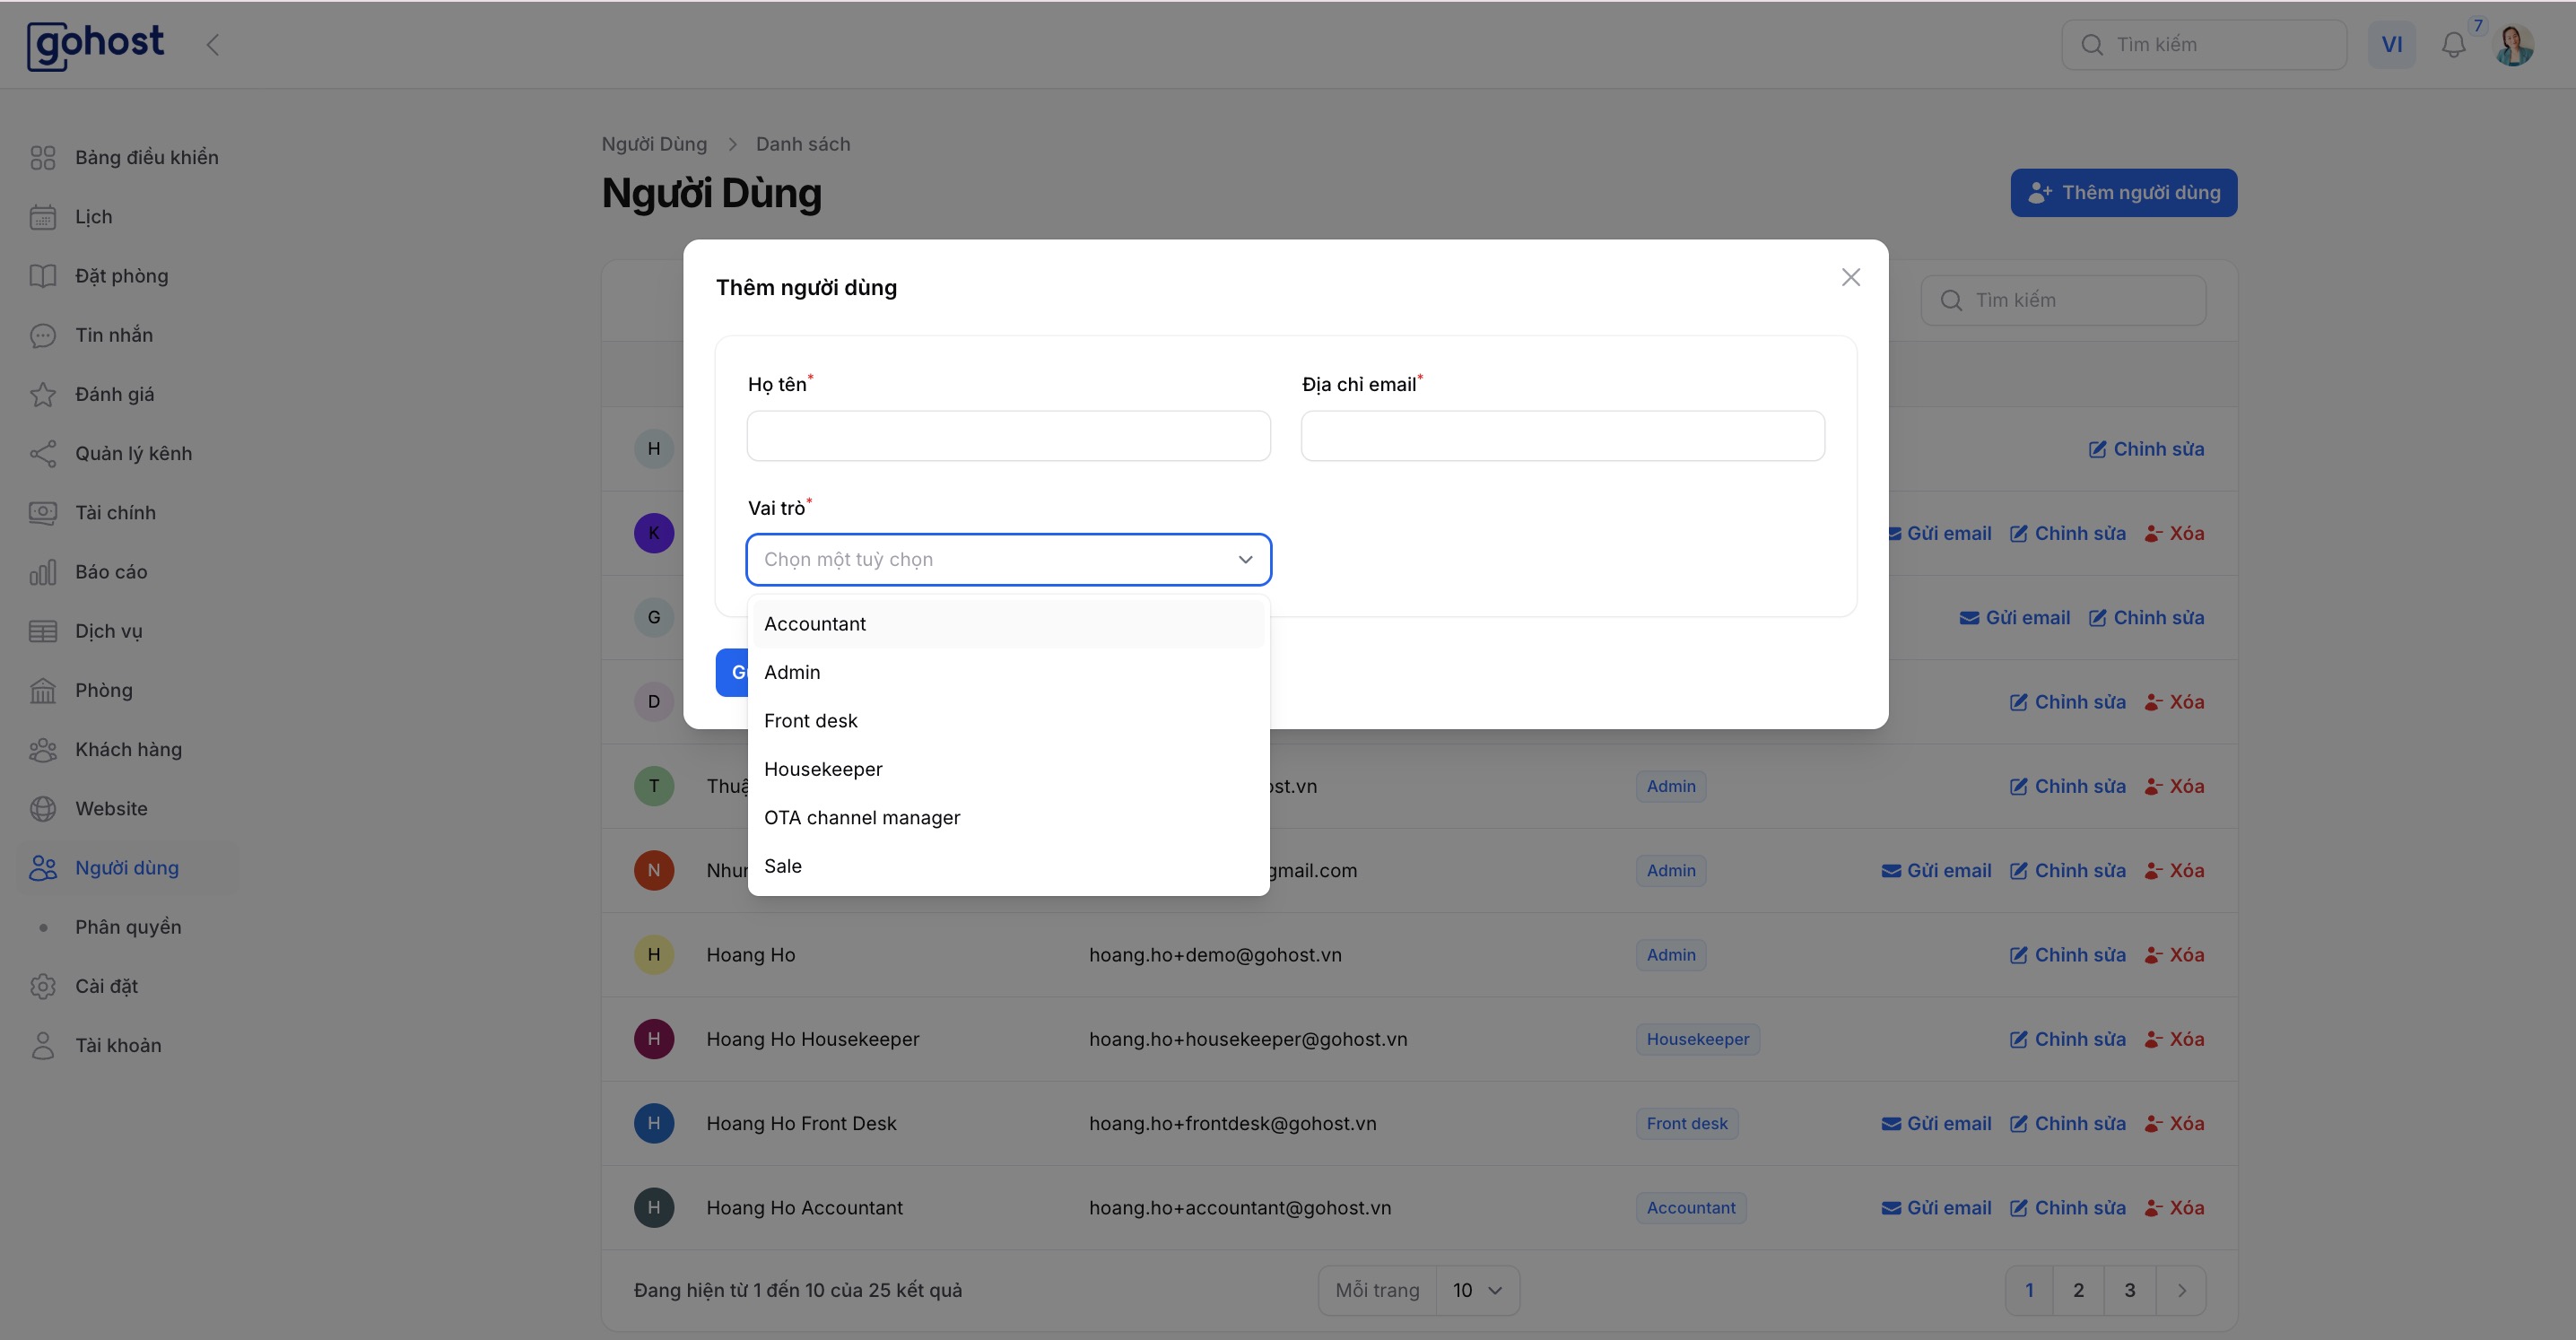Click Thêm người dùng button
The width and height of the screenshot is (2576, 1340).
[x=2124, y=193]
